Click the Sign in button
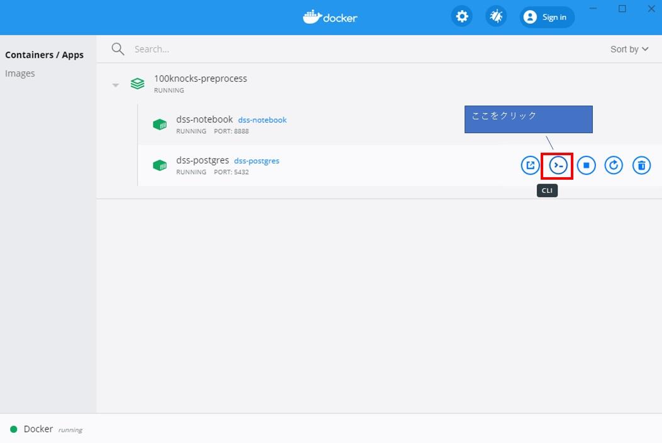This screenshot has height=443, width=662. coord(547,17)
